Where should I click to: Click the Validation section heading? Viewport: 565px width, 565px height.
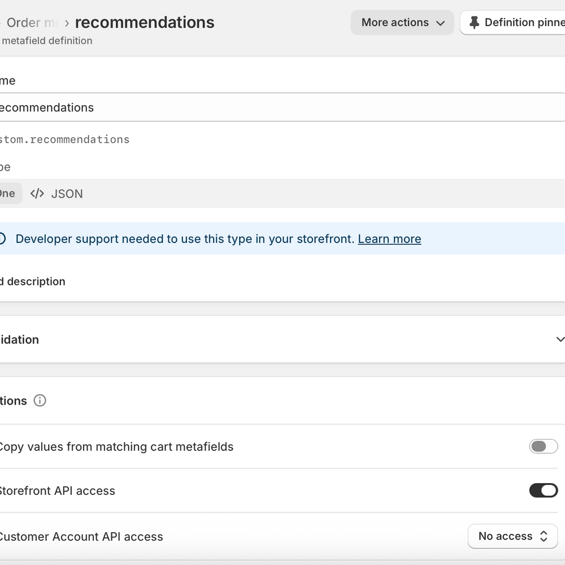19,340
